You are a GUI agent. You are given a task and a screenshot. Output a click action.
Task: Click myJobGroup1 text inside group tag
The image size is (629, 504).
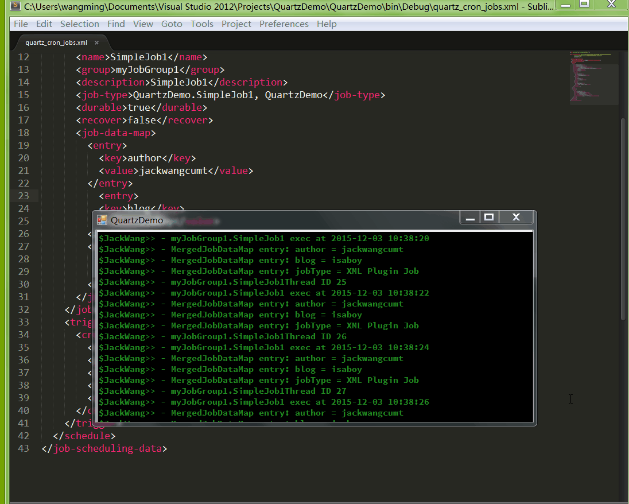147,70
